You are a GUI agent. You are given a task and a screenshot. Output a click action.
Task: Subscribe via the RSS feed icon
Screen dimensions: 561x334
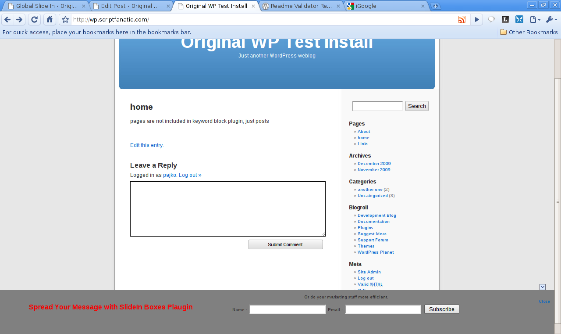click(x=462, y=19)
